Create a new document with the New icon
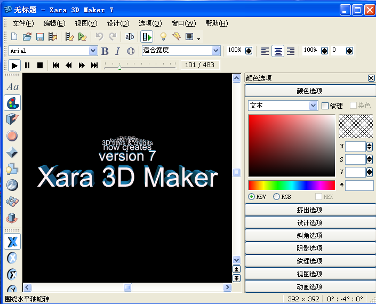The height and width of the screenshot is (304, 376). tap(14, 37)
